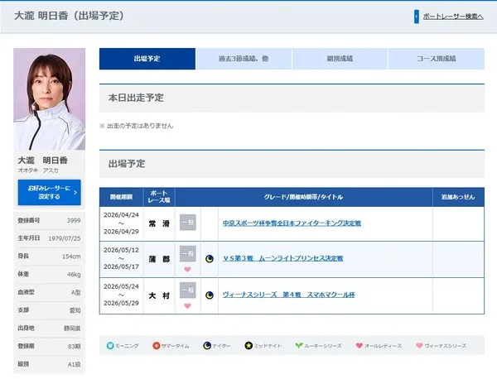Click the weight value 46kg
Screen dimensions: 497x379
[x=74, y=275]
